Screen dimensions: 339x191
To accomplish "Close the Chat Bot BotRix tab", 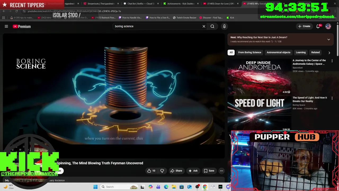I will click(x=158, y=4).
